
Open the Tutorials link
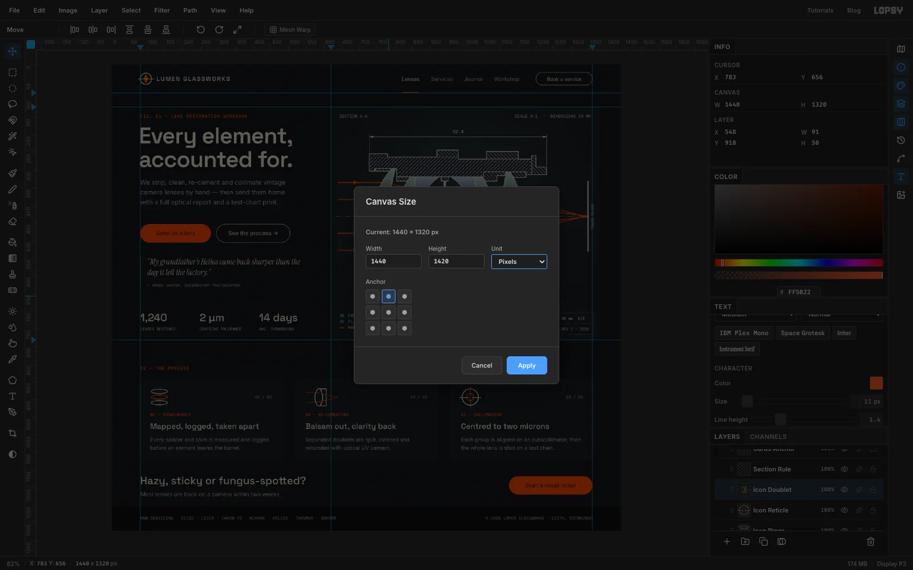click(820, 10)
